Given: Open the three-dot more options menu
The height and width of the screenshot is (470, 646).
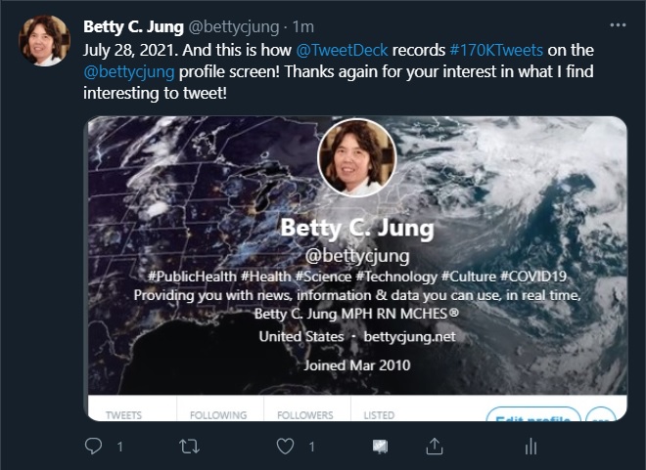Looking at the screenshot, I should coord(617,25).
